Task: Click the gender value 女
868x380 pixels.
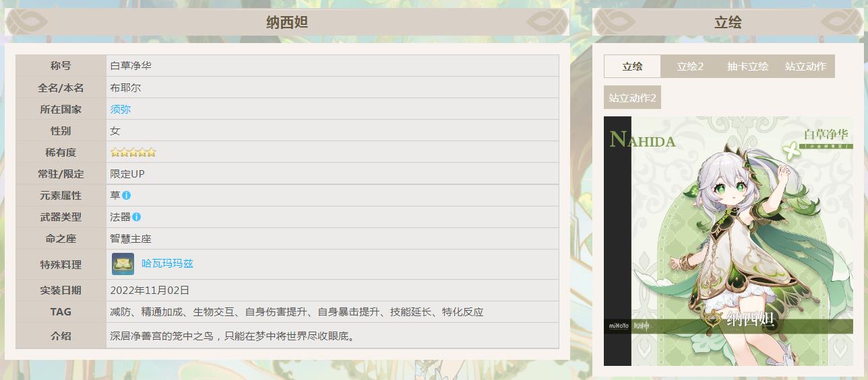Action: 115,130
